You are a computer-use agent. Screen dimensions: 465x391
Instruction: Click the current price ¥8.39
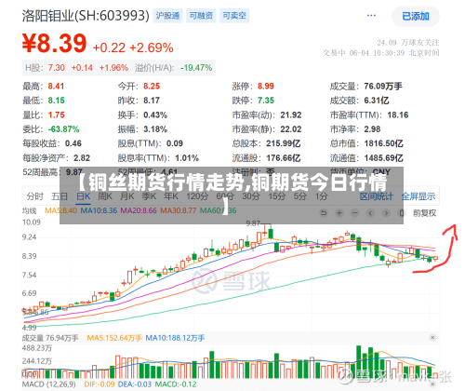click(54, 43)
